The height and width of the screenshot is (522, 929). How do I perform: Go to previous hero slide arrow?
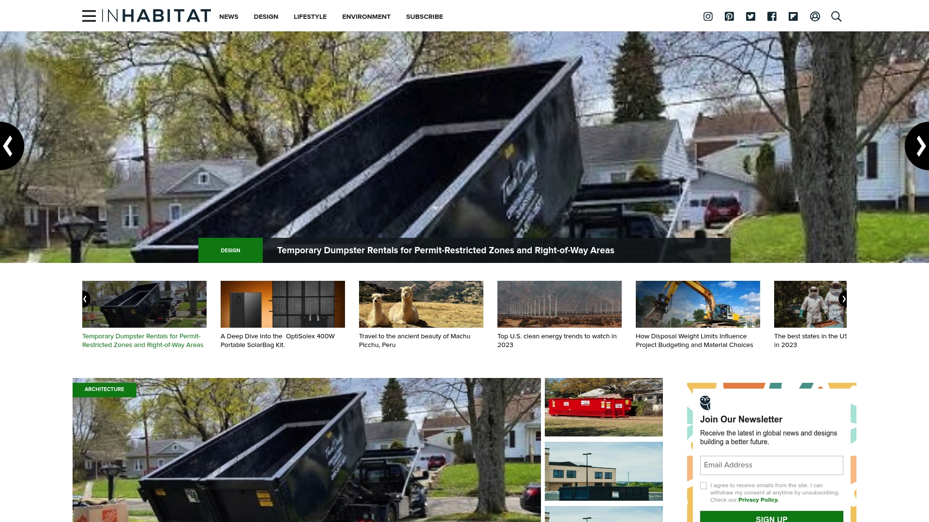point(10,146)
